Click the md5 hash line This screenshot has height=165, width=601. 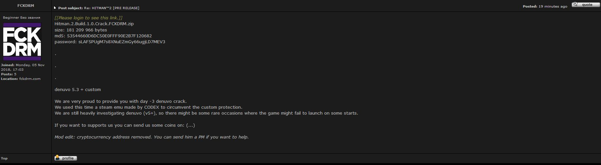pos(103,36)
